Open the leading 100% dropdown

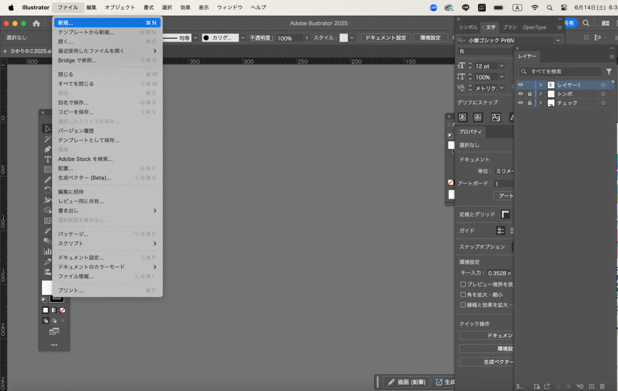[x=502, y=77]
